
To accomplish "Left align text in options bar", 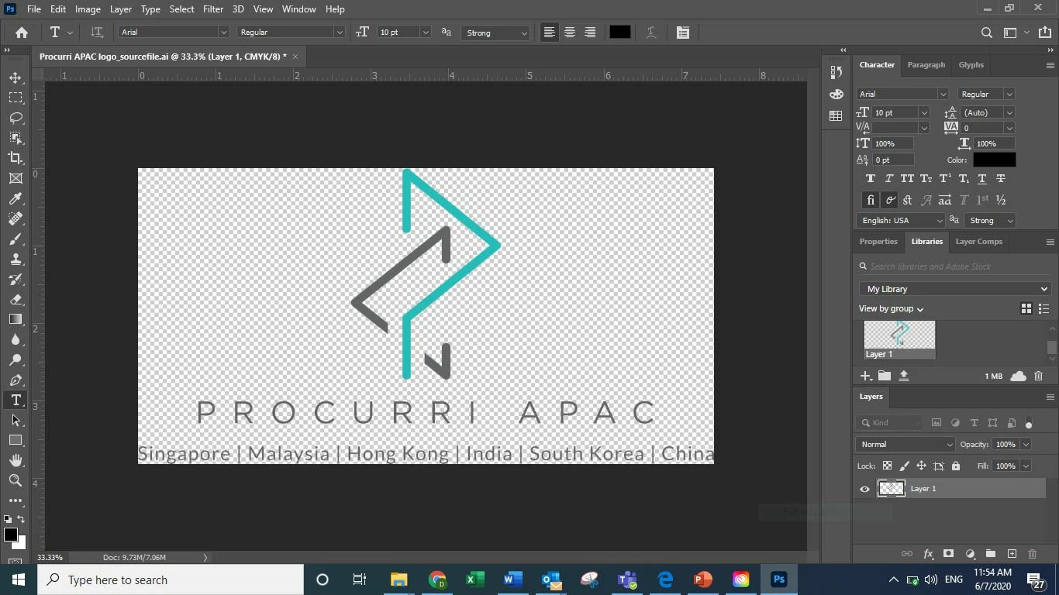I will [x=549, y=33].
